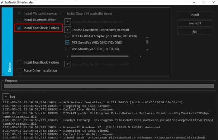Check Usb Mouse device checkbox
Image resolution: width=218 pixels, height=140 pixels.
pyautogui.click(x=68, y=49)
